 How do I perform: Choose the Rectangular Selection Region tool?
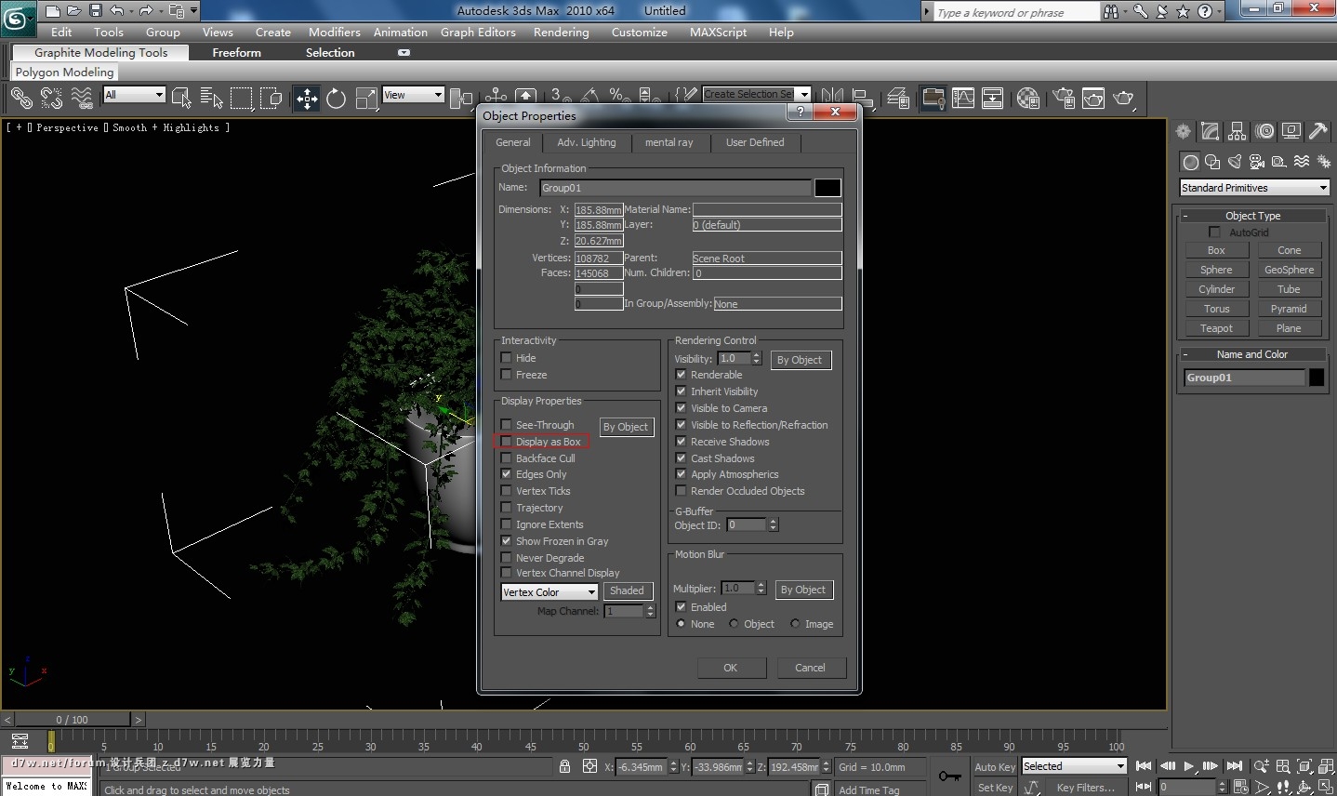242,98
